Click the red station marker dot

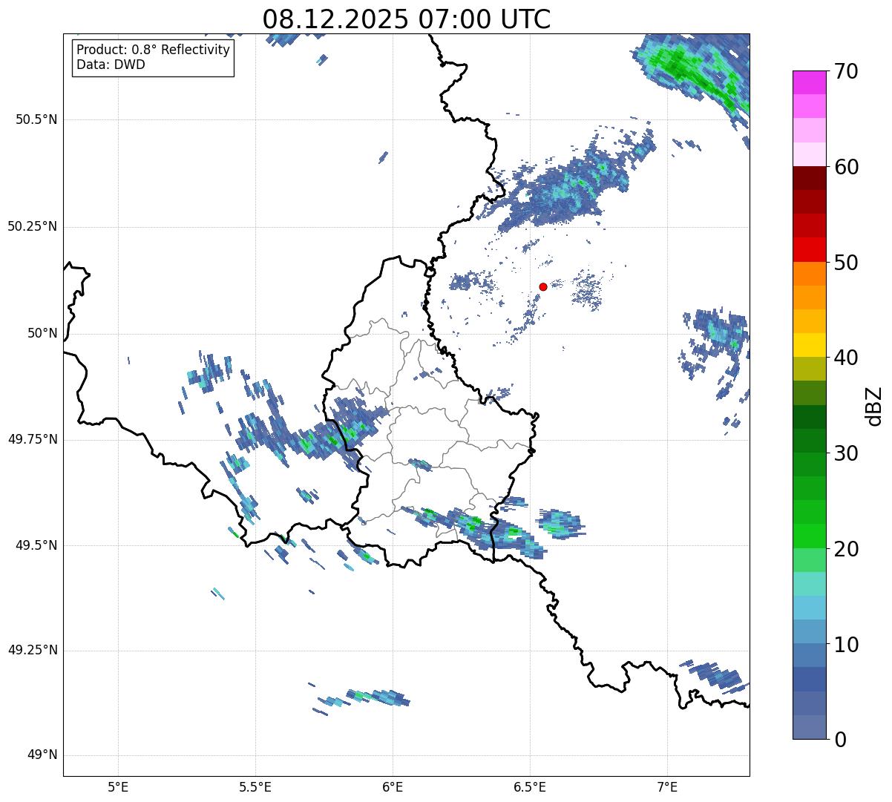(x=543, y=286)
